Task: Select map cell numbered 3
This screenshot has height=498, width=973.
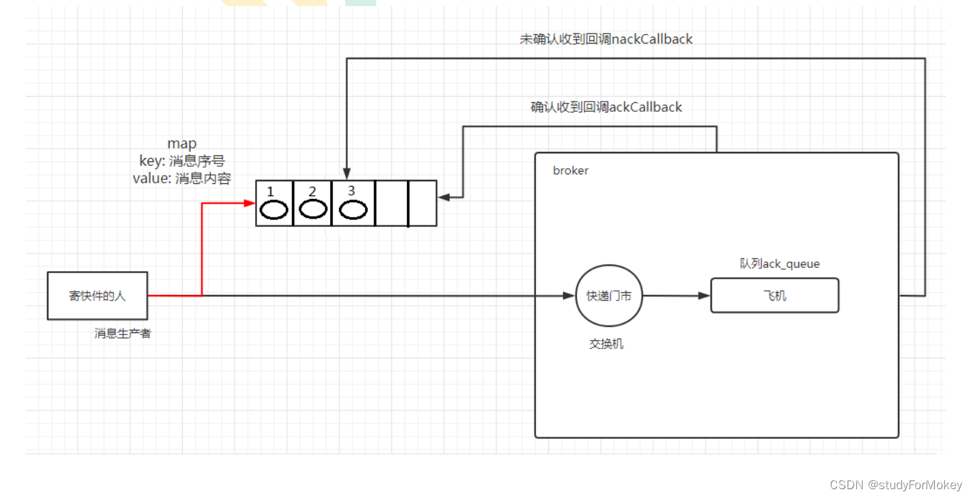Action: [x=353, y=203]
